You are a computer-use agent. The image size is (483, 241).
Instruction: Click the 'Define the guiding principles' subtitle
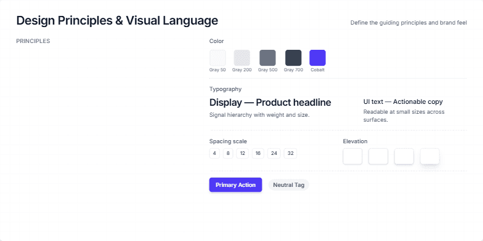pyautogui.click(x=409, y=23)
